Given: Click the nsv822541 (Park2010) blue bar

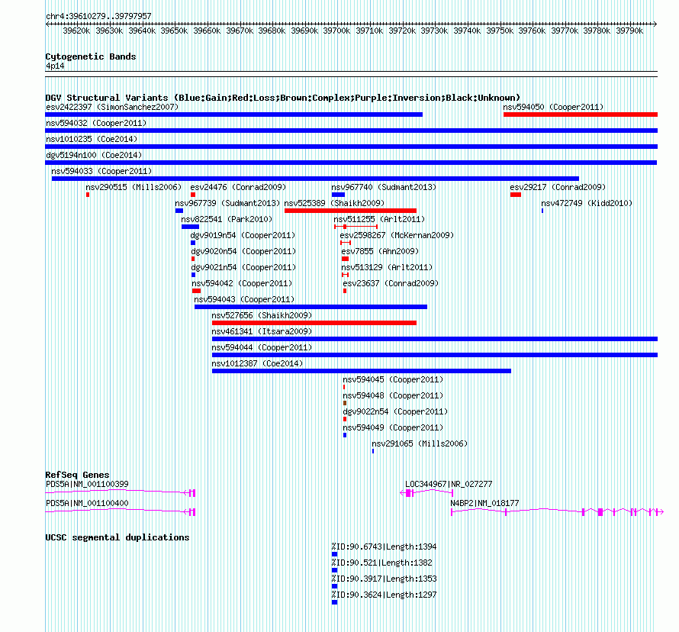Looking at the screenshot, I should click(x=190, y=227).
